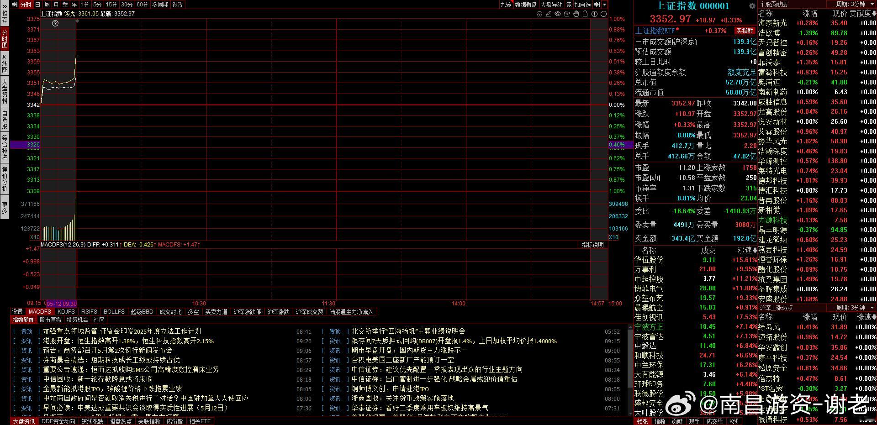Open 设置 in the period toolbar
The height and width of the screenshot is (425, 877).
tap(178, 5)
